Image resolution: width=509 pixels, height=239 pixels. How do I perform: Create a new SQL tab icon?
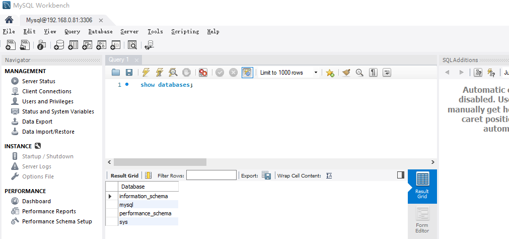click(11, 45)
